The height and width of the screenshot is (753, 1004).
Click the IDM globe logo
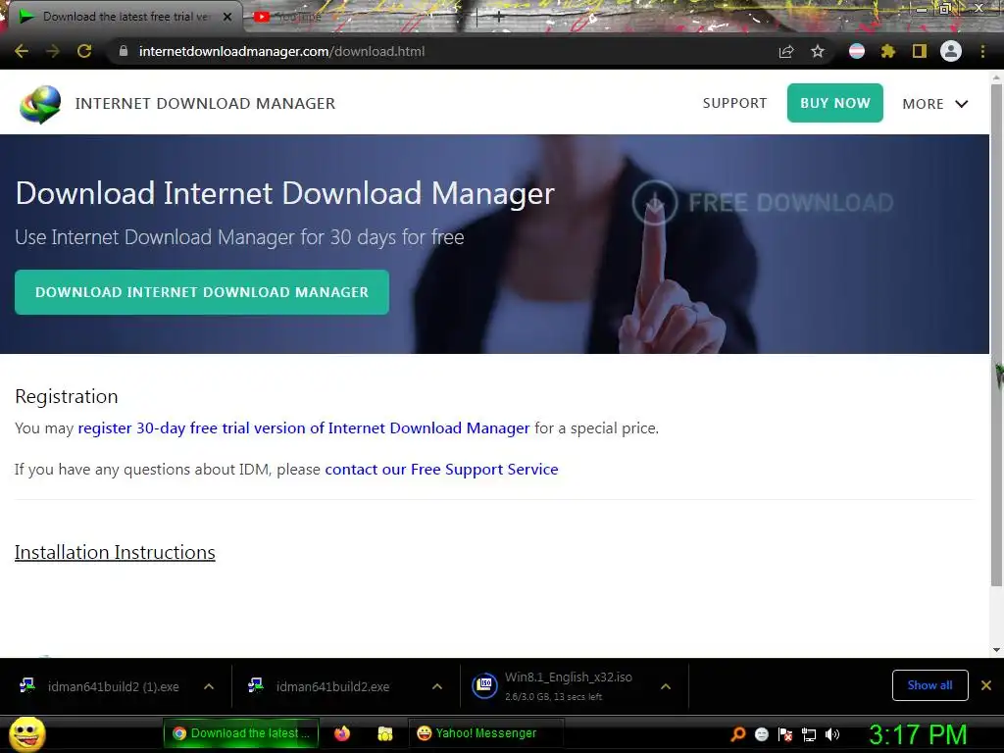click(x=40, y=104)
